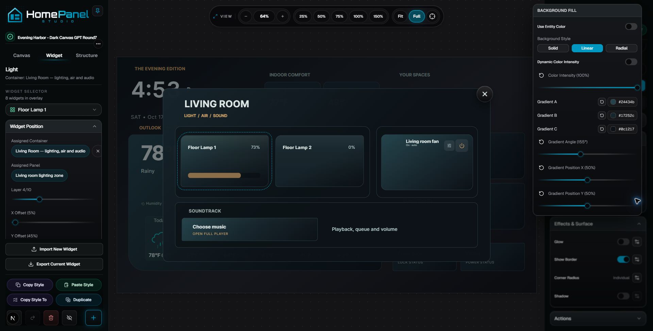
Task: Turn off the Show Border toggle
Action: (623, 259)
